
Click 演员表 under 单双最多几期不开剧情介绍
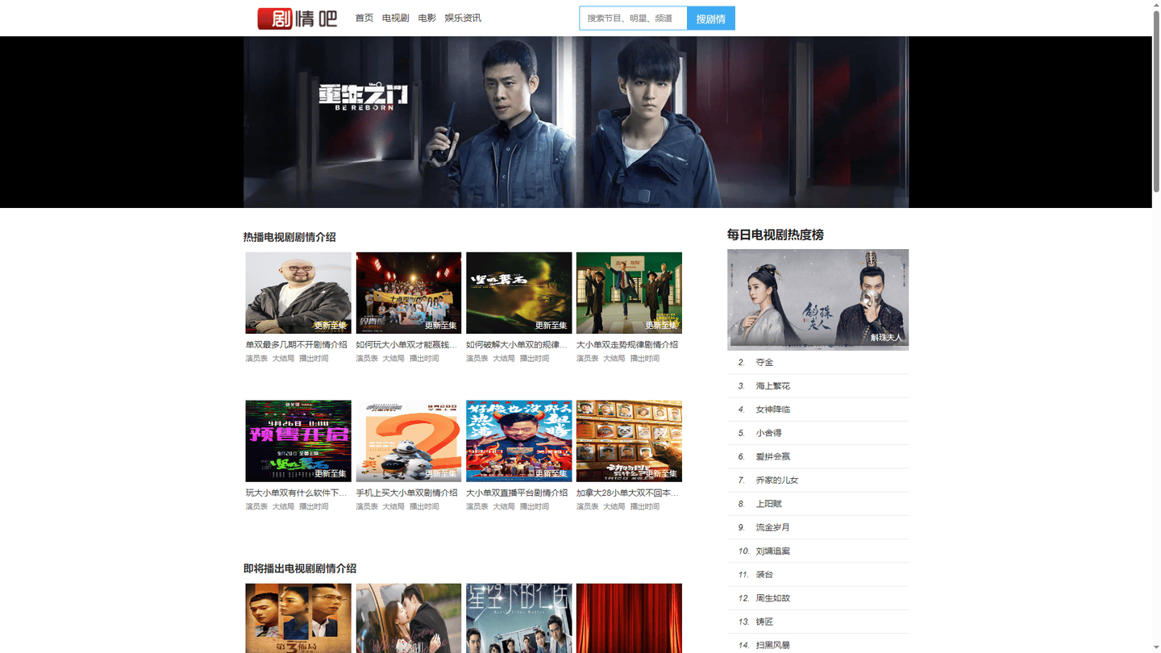point(256,358)
